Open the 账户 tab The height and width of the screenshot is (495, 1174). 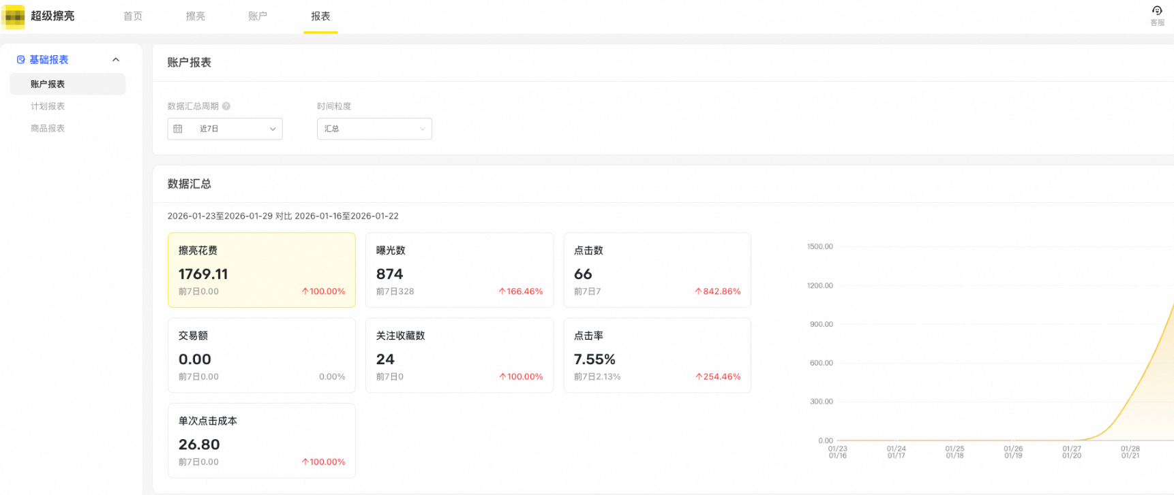coord(258,16)
